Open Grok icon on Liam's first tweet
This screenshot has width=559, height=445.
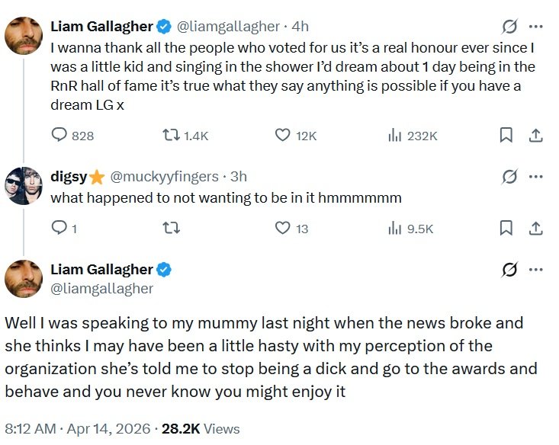[509, 26]
